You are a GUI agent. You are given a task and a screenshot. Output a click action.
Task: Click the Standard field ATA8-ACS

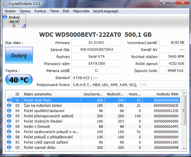129,78
